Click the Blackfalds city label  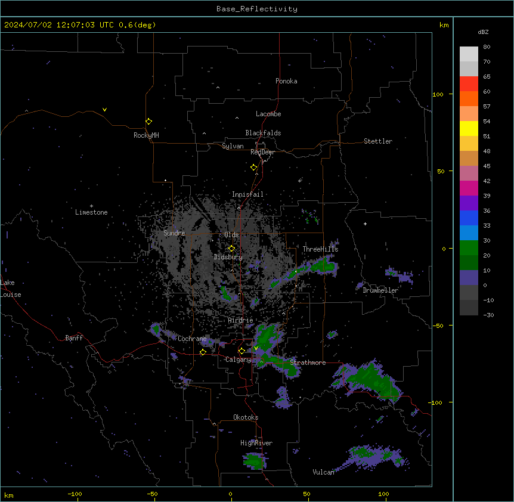click(x=263, y=133)
